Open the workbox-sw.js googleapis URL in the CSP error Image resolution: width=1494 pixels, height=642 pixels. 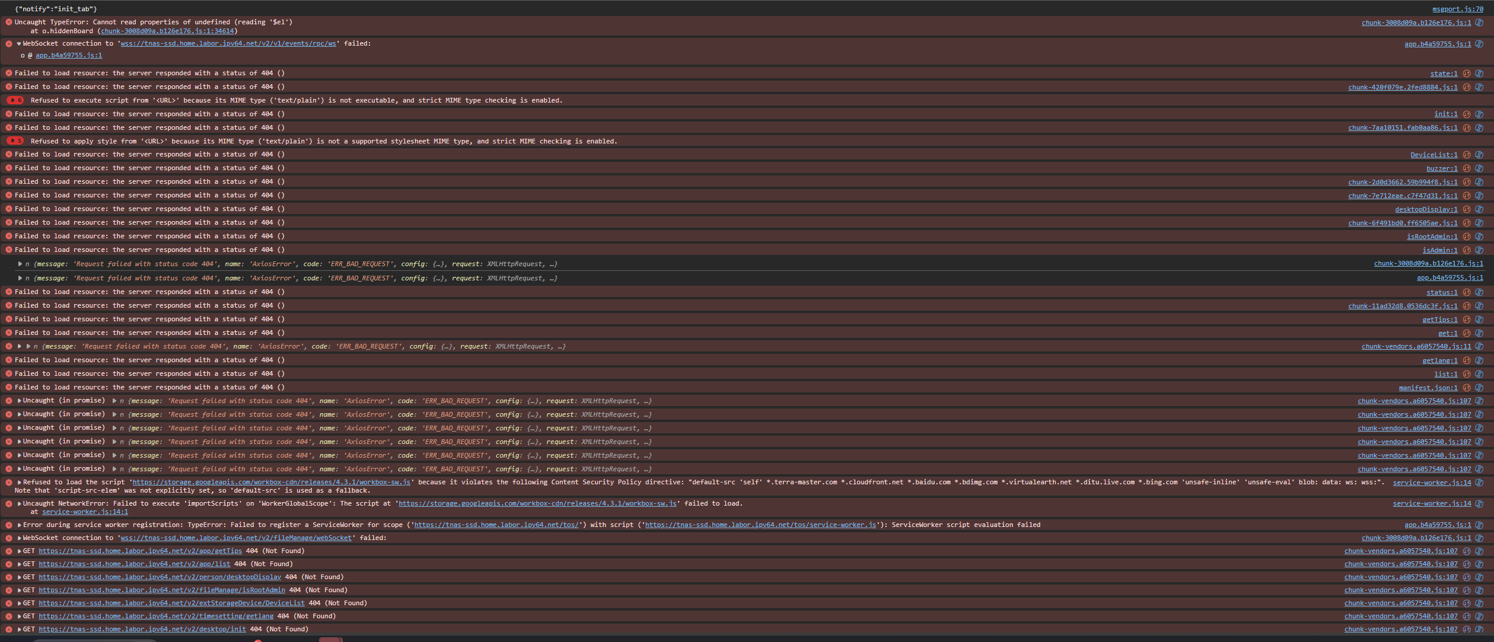pyautogui.click(x=271, y=482)
